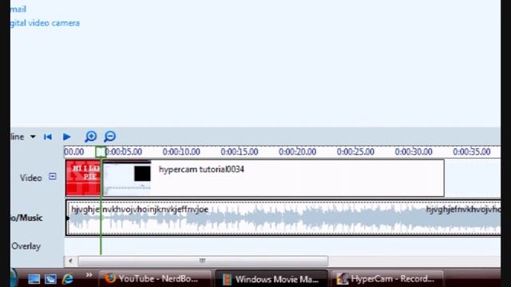
Task: Click the timeline scrollbar left arrow
Action: 70,261
